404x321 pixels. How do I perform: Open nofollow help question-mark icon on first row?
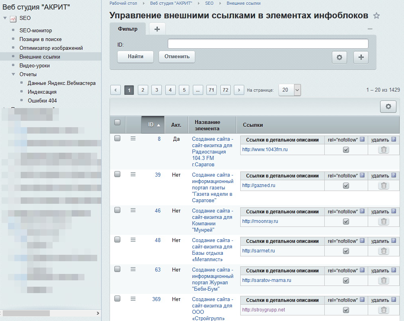(362, 140)
